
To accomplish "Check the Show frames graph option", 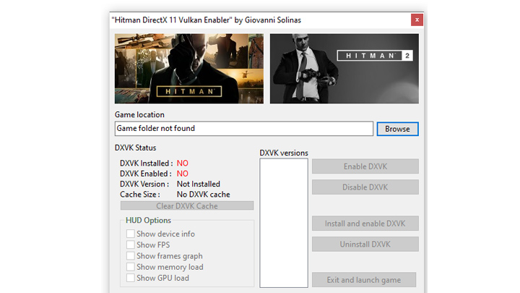I will click(130, 256).
